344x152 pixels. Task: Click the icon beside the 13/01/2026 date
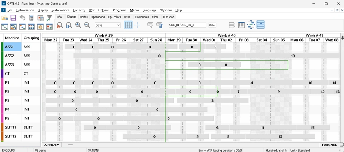[x=341, y=144]
